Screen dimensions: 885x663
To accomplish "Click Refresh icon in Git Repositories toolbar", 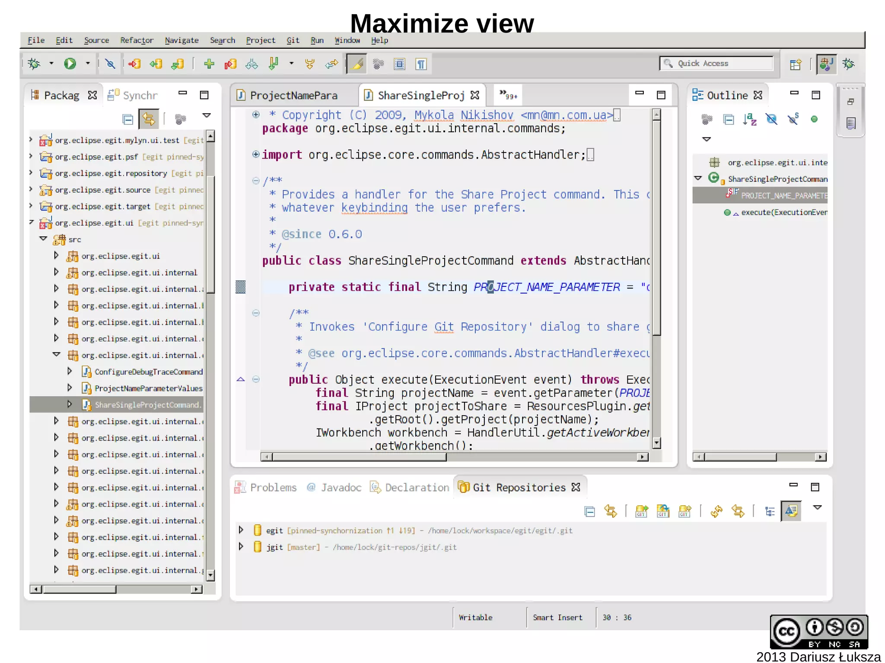I will (716, 511).
